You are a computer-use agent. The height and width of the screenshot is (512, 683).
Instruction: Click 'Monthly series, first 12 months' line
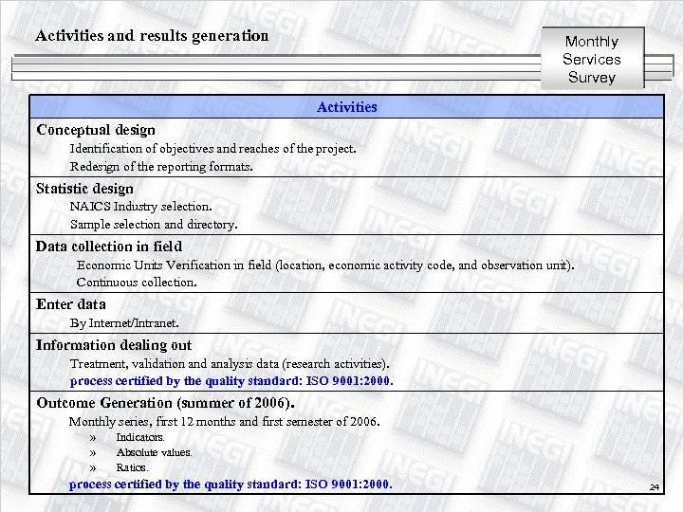click(224, 421)
